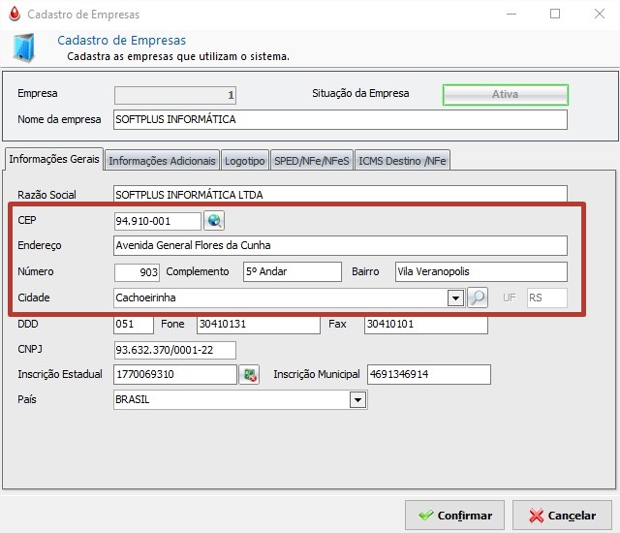Click the Inscrição Municipal field
Screen dimensions: 620x533
[x=429, y=374]
